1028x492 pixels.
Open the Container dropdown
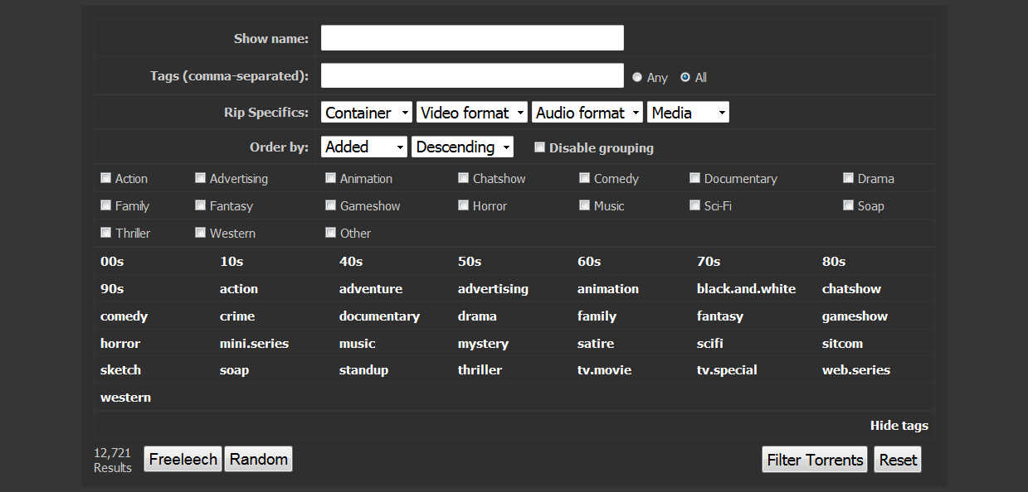pyautogui.click(x=367, y=113)
